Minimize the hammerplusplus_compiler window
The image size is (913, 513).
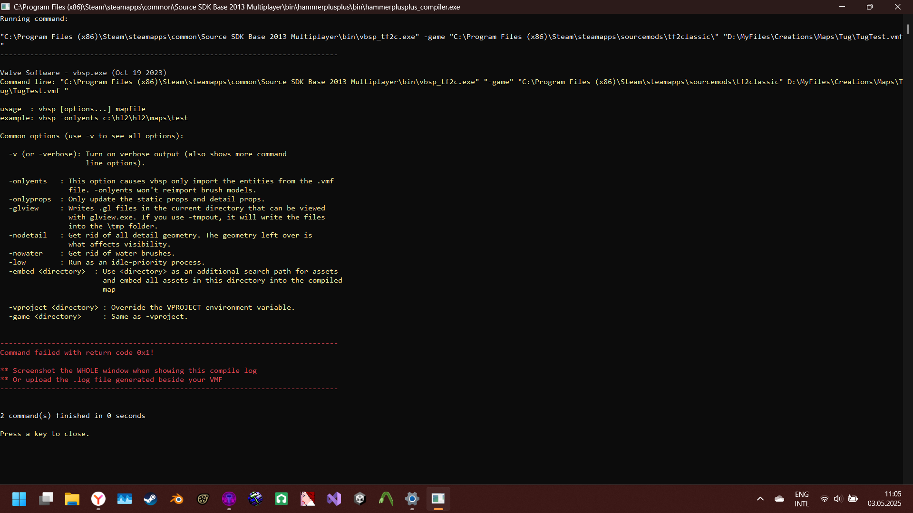click(842, 7)
